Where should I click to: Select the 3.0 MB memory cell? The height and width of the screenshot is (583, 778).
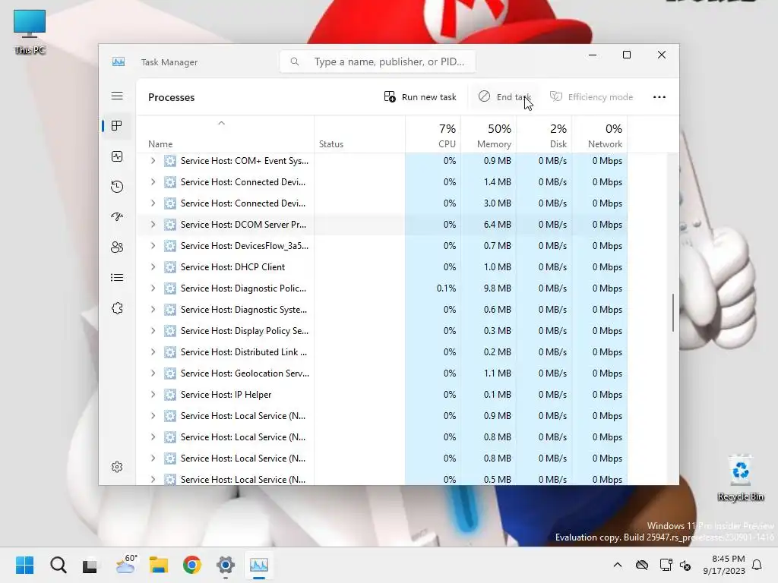[489, 203]
